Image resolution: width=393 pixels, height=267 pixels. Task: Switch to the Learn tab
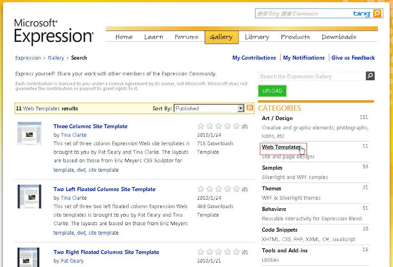[154, 37]
